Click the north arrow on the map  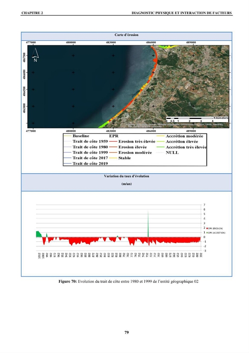point(35,55)
